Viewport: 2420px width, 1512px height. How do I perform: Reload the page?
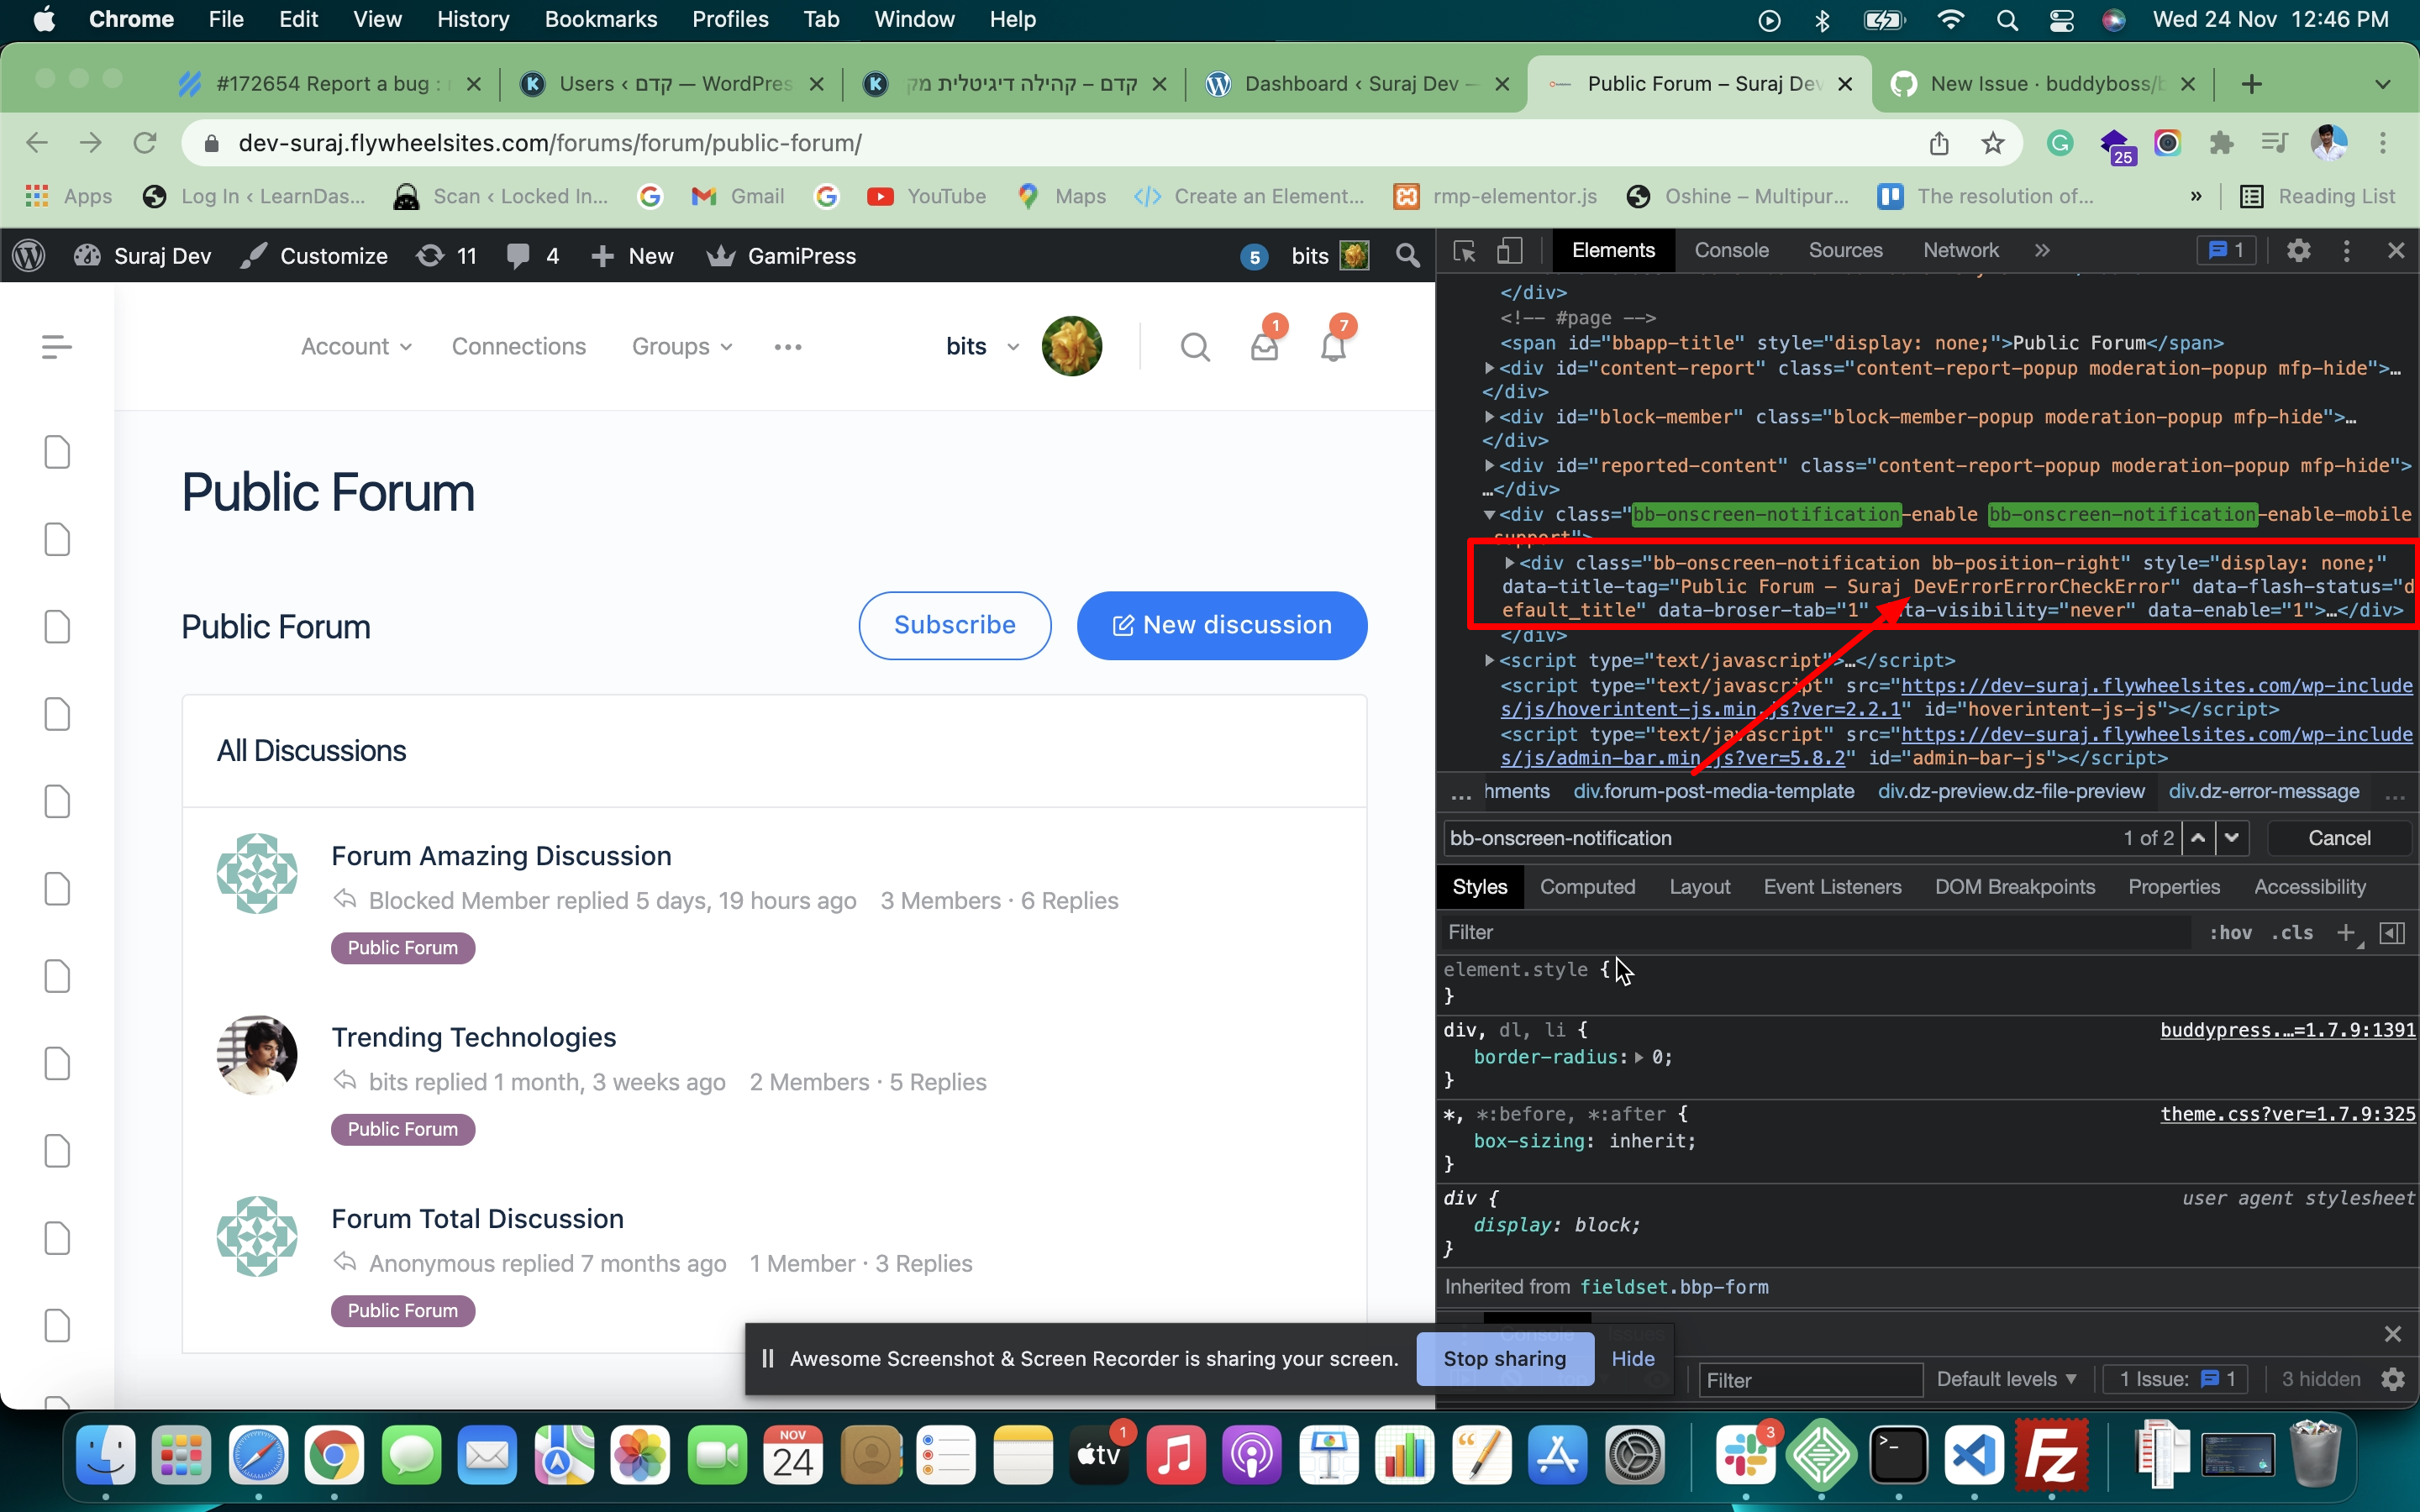point(145,143)
